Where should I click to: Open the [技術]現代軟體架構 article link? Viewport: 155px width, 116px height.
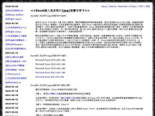coord(16,49)
